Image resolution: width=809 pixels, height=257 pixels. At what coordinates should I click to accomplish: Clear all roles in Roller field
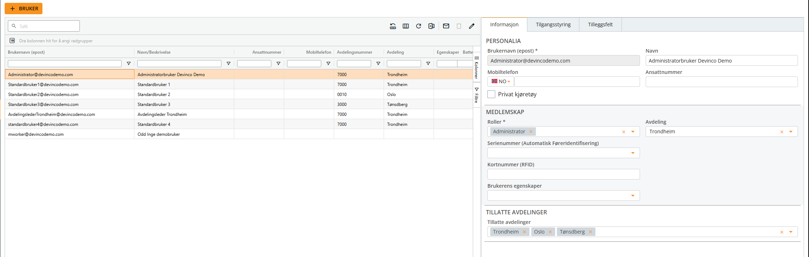[624, 132]
